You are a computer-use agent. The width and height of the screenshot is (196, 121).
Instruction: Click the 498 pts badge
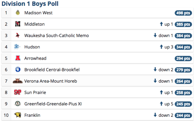tap(183, 13)
